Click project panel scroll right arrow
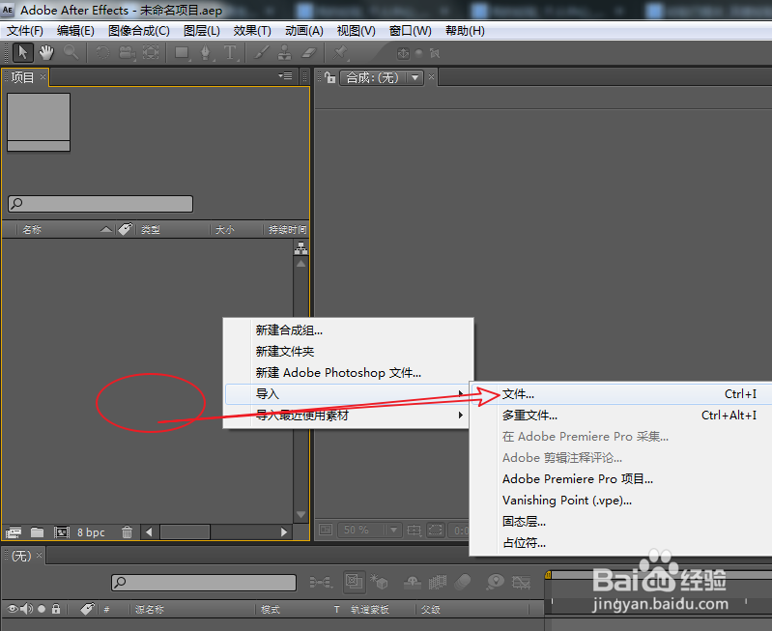The width and height of the screenshot is (772, 631). 284,532
